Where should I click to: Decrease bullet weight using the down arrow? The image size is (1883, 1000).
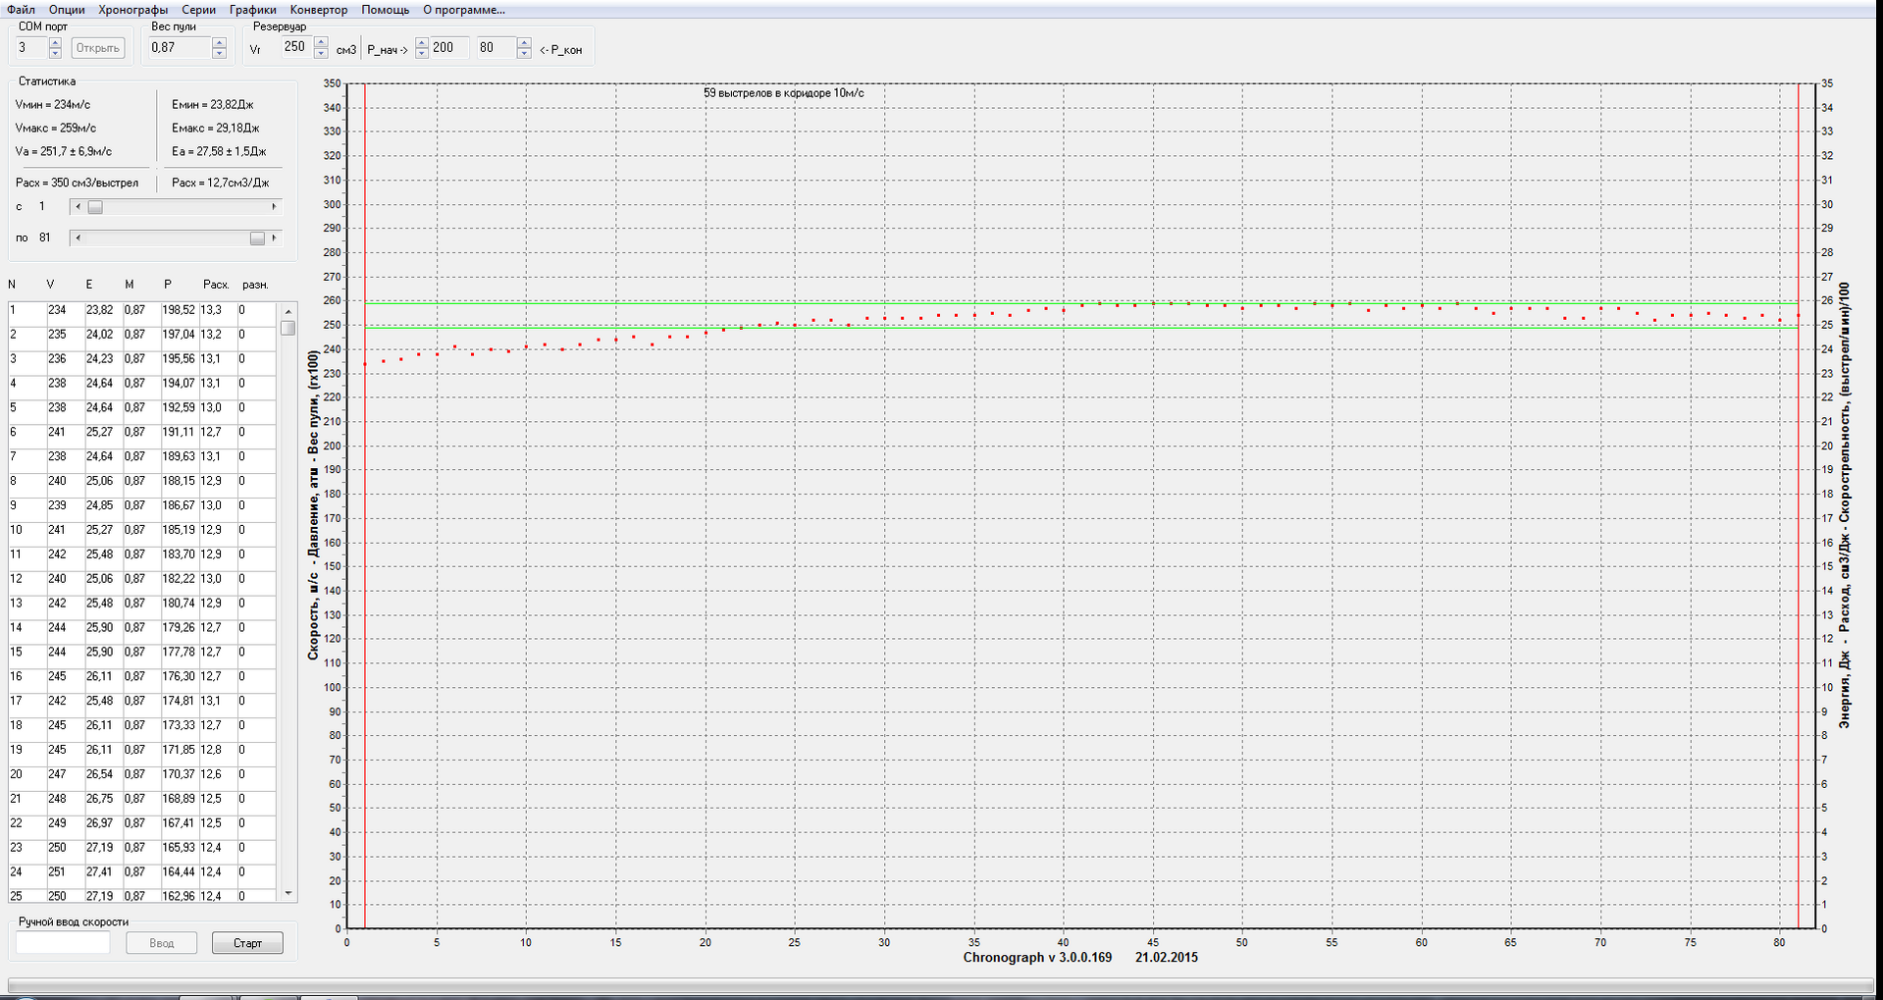[x=219, y=53]
